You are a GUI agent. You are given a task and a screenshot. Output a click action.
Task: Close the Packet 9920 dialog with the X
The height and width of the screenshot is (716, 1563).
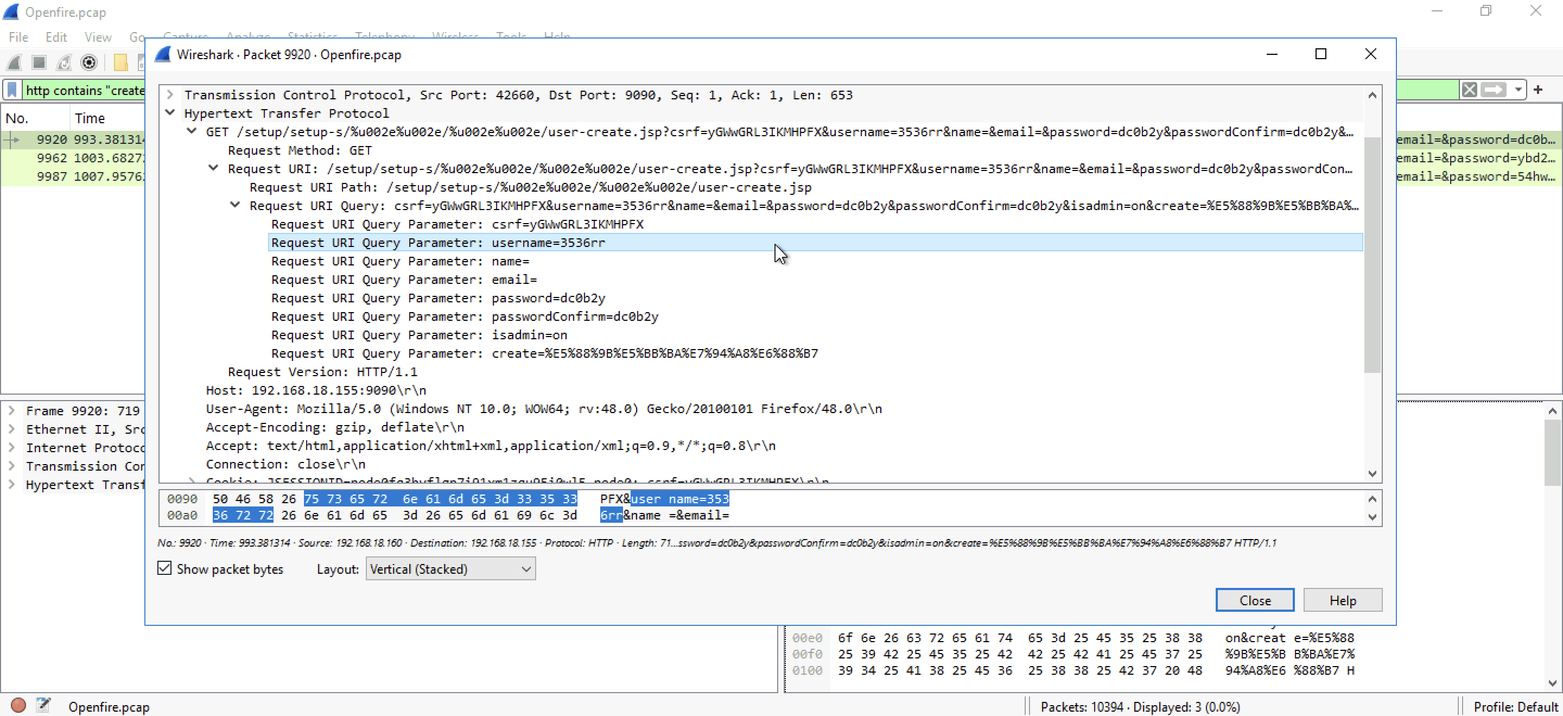click(x=1370, y=54)
